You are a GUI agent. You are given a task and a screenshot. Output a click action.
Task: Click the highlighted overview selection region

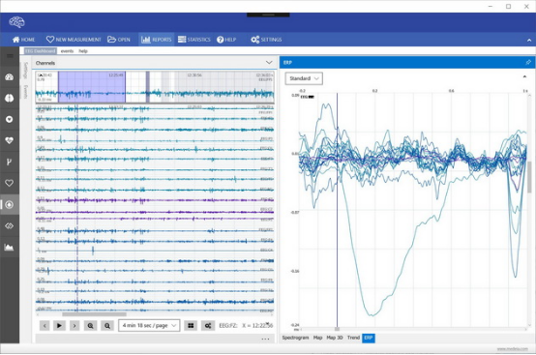pos(92,87)
